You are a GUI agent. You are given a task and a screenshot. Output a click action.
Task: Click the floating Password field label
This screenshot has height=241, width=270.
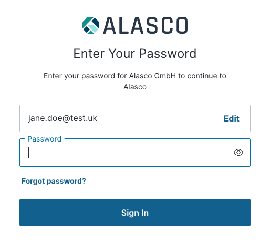point(45,139)
